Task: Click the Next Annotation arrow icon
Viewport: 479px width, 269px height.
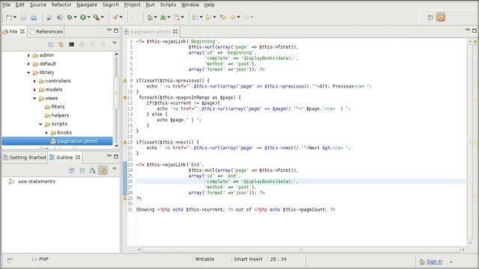Action: click(195, 17)
